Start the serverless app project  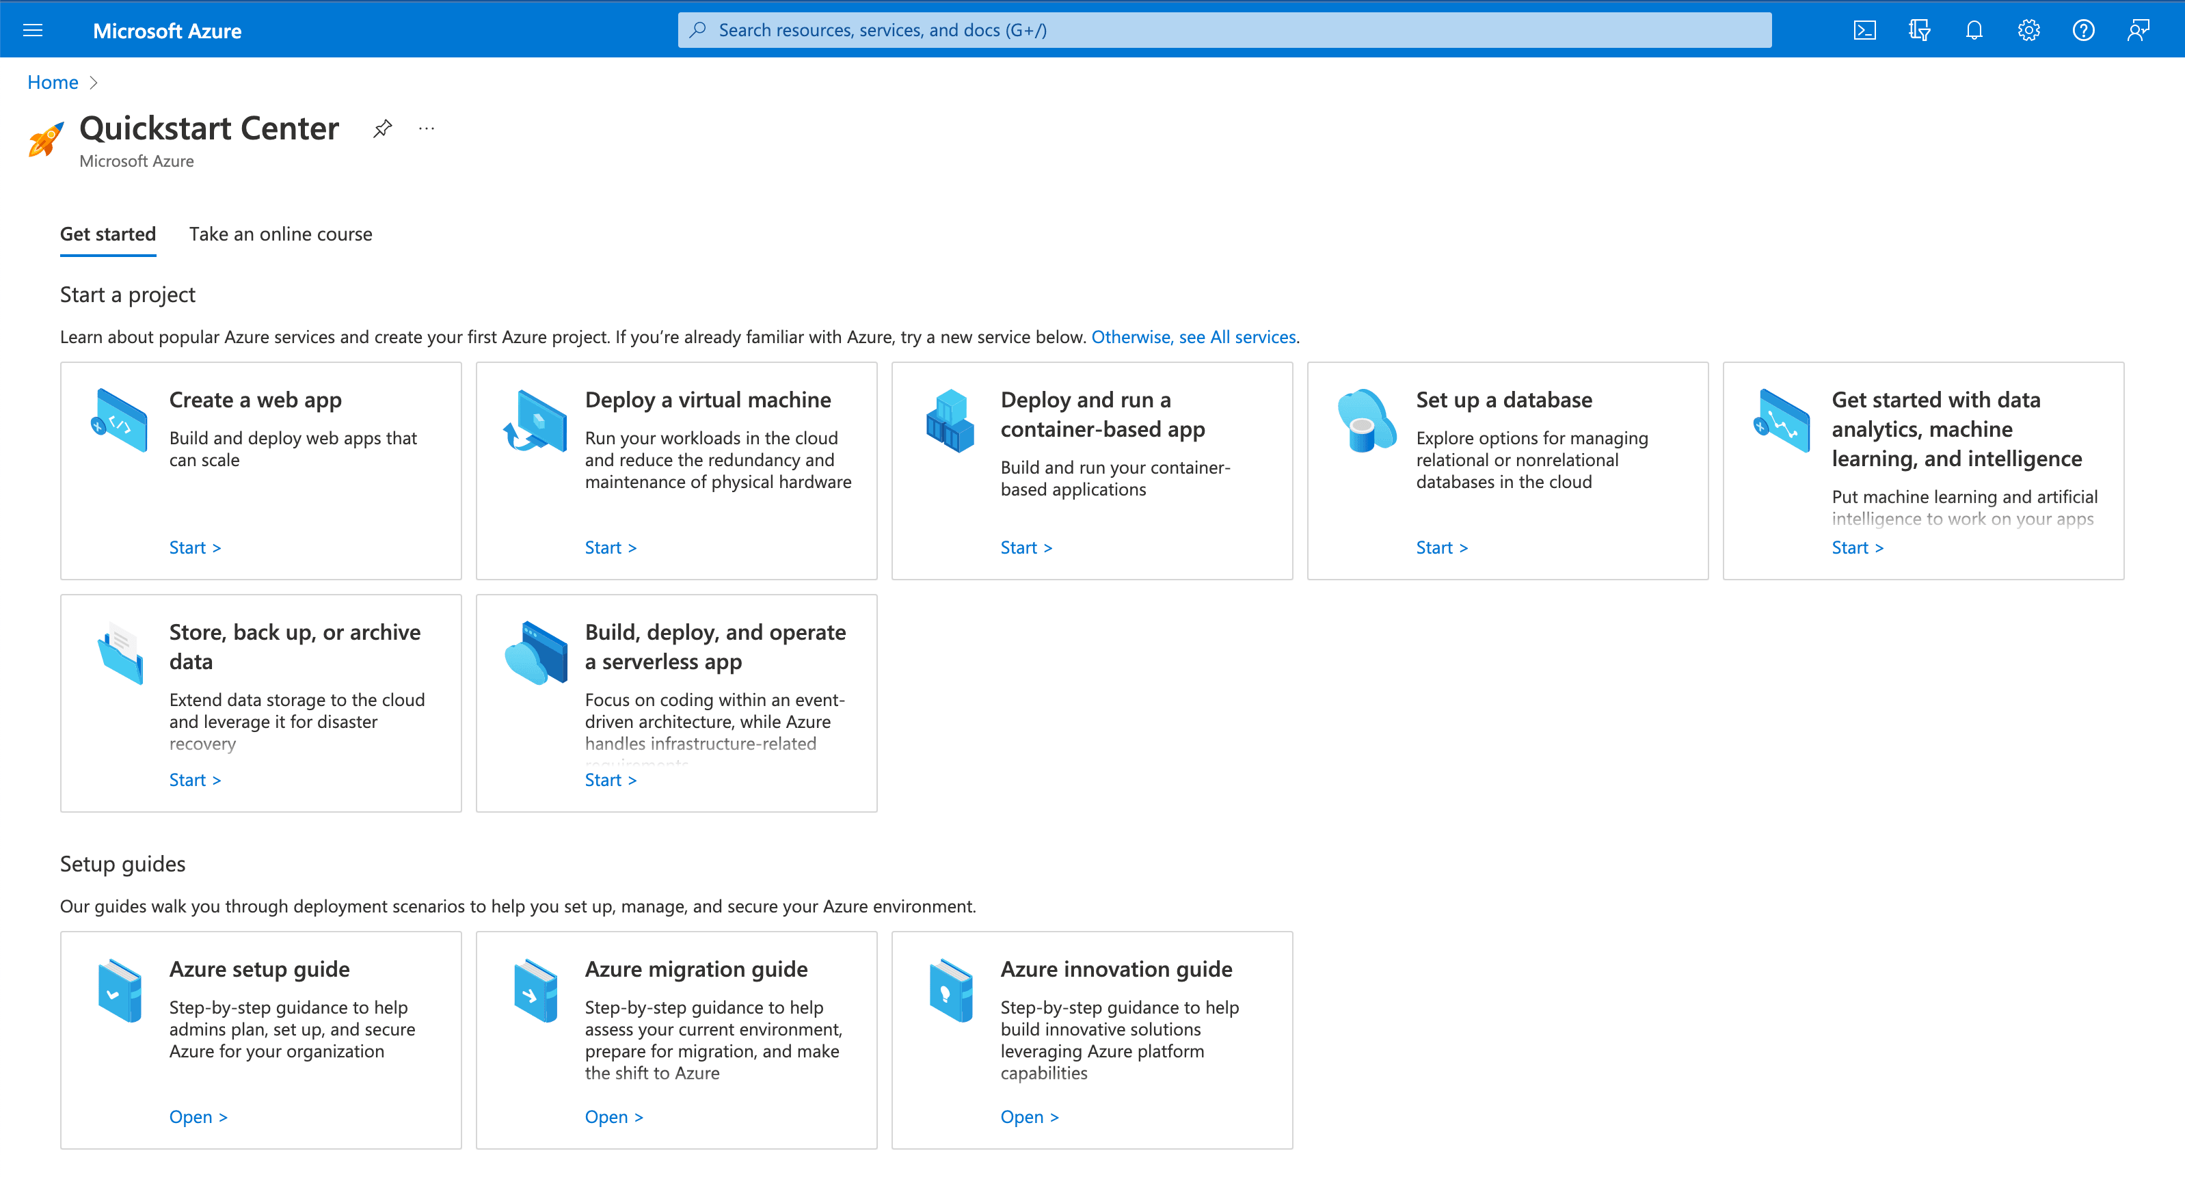(610, 779)
